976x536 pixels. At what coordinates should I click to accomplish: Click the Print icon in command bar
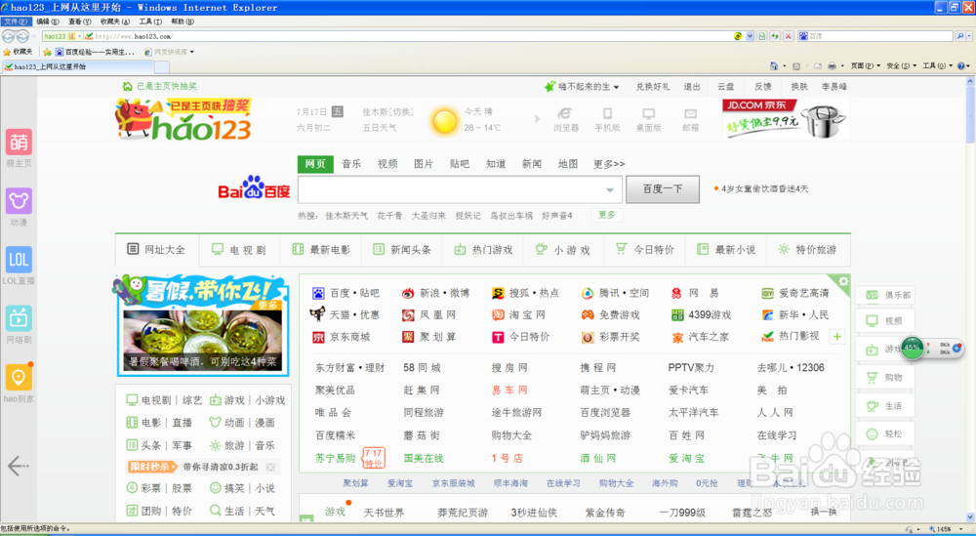click(x=832, y=65)
